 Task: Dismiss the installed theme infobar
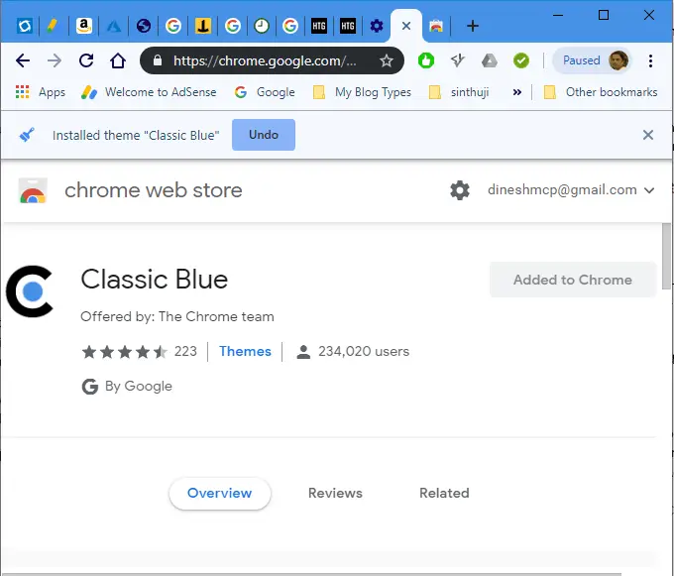coord(648,135)
